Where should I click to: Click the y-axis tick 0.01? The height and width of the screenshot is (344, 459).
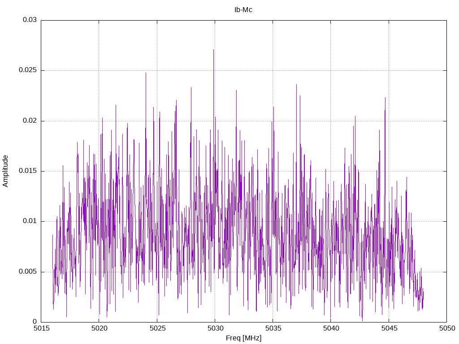[x=30, y=221]
